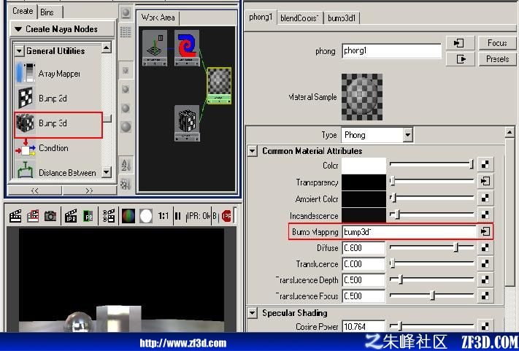Click the black Incandescence color swatch
This screenshot has height=351, width=519.
(x=364, y=215)
